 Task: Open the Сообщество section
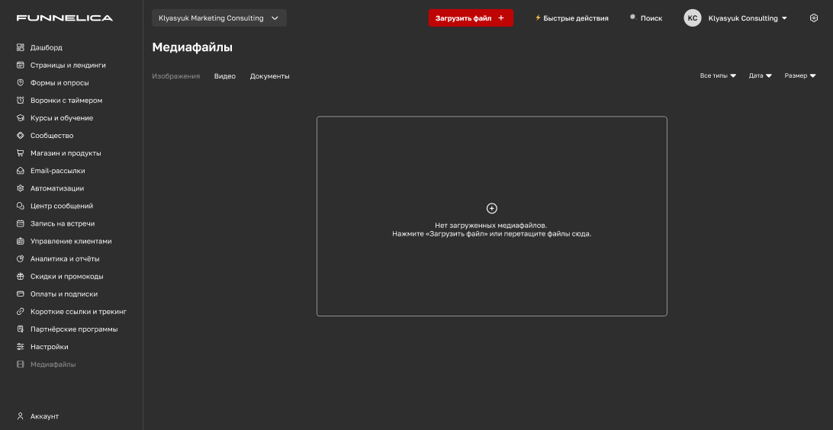52,136
